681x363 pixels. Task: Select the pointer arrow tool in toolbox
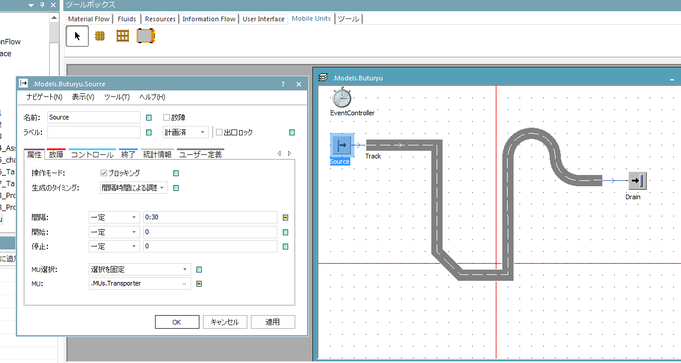pyautogui.click(x=78, y=36)
